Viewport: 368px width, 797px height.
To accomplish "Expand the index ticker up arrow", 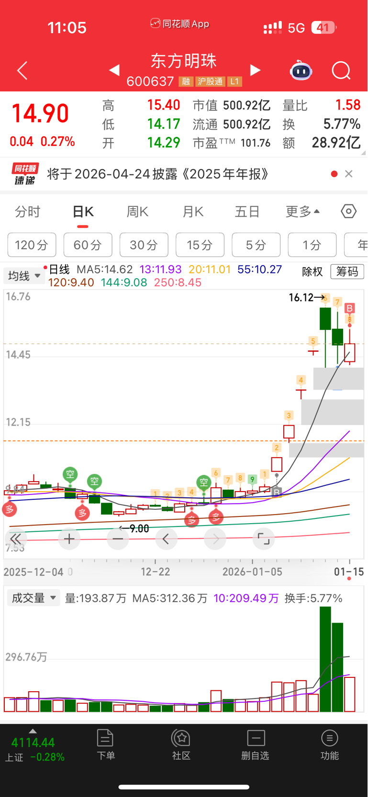I will (x=33, y=731).
